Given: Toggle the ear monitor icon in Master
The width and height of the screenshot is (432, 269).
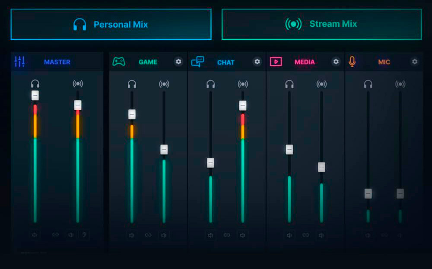Looking at the screenshot, I should click(84, 235).
